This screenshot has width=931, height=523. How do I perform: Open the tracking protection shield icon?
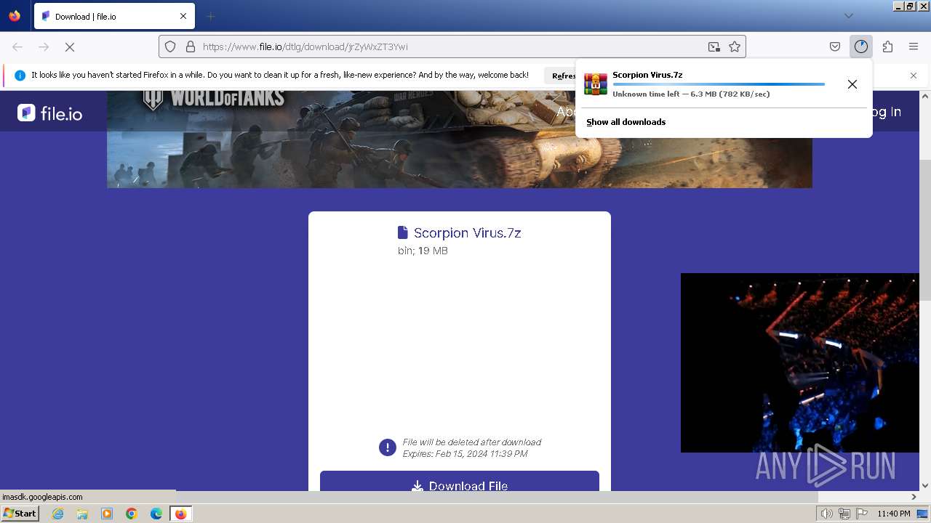170,46
